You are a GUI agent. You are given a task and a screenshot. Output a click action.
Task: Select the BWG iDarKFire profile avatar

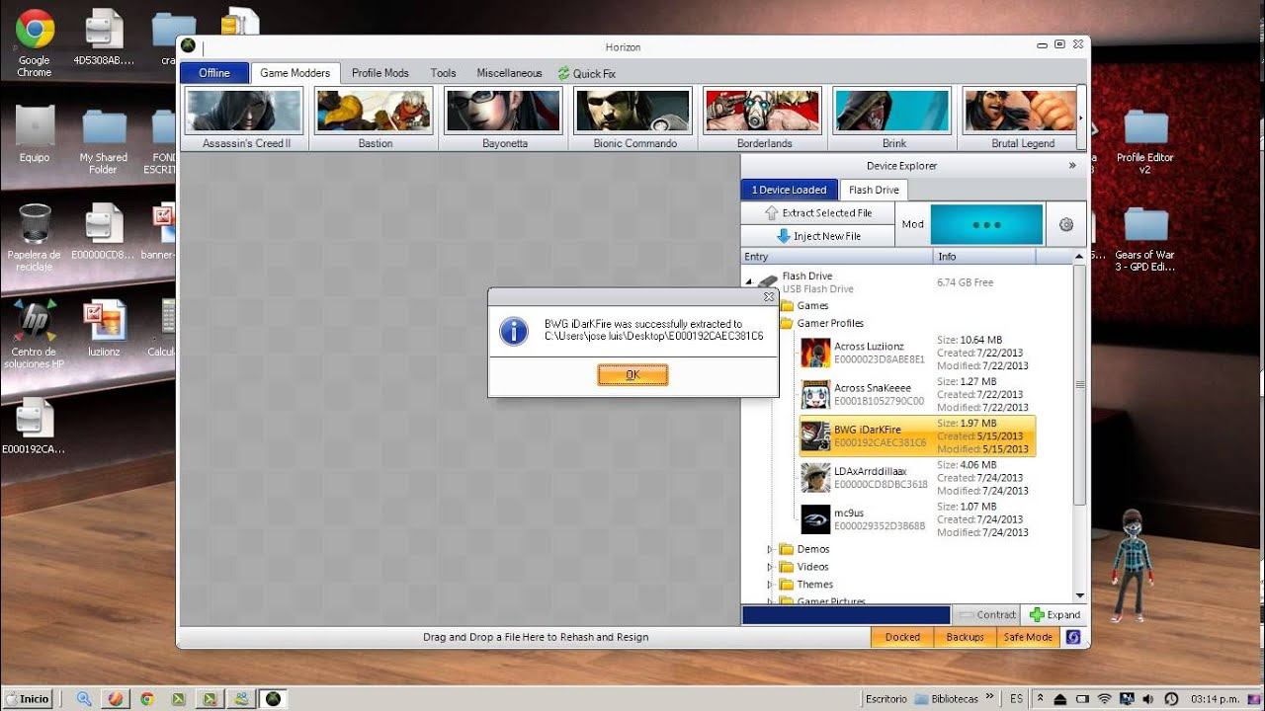pyautogui.click(x=815, y=435)
